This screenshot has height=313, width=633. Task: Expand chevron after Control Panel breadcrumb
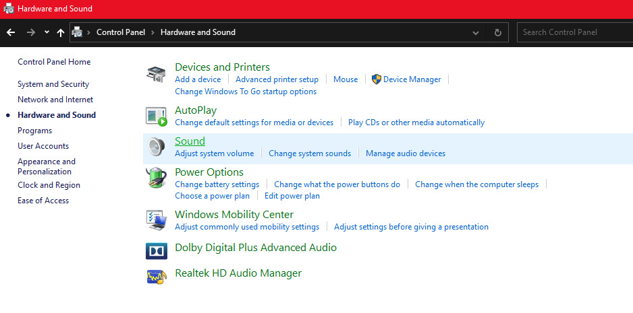[153, 32]
